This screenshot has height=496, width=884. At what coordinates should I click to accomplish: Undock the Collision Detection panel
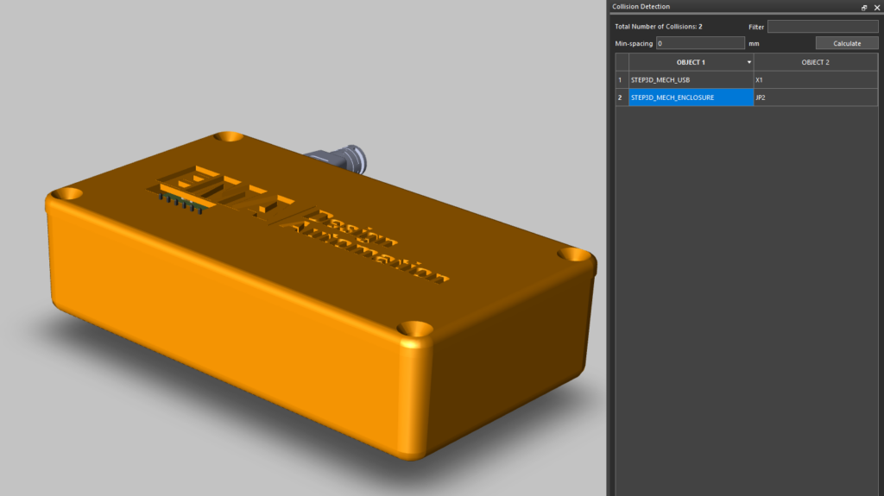tap(863, 7)
